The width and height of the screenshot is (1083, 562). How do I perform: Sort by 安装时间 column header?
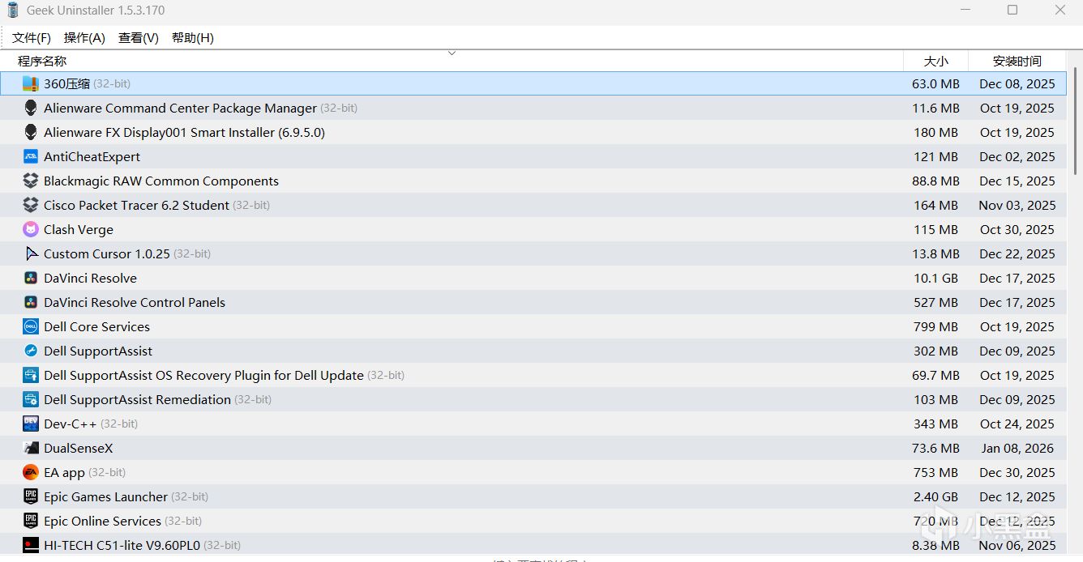coord(1017,61)
